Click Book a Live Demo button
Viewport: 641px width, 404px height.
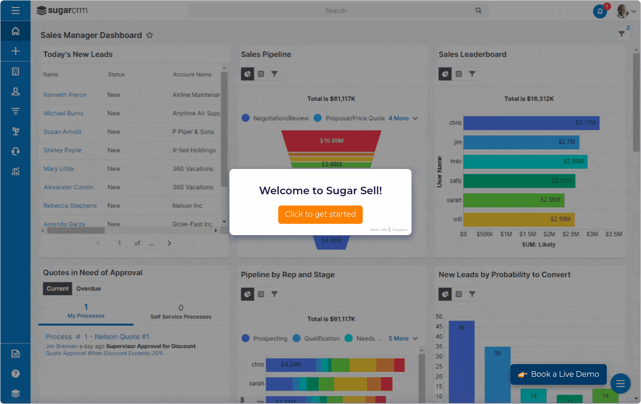coord(558,374)
